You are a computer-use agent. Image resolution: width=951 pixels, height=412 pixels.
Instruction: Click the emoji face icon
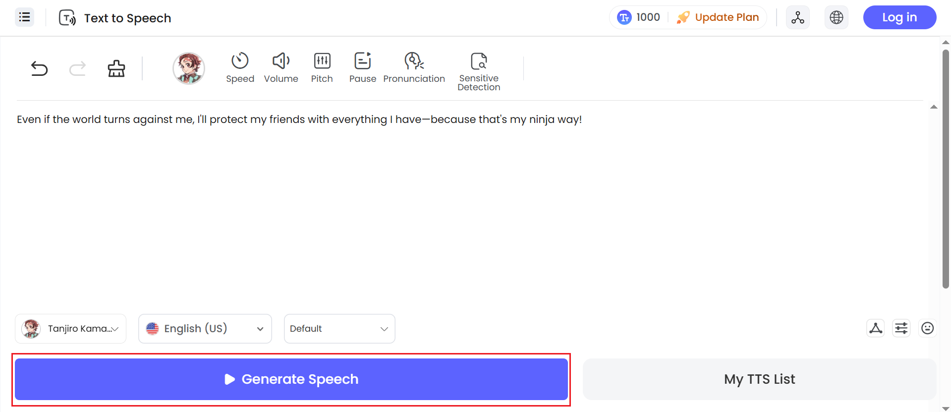pos(927,328)
